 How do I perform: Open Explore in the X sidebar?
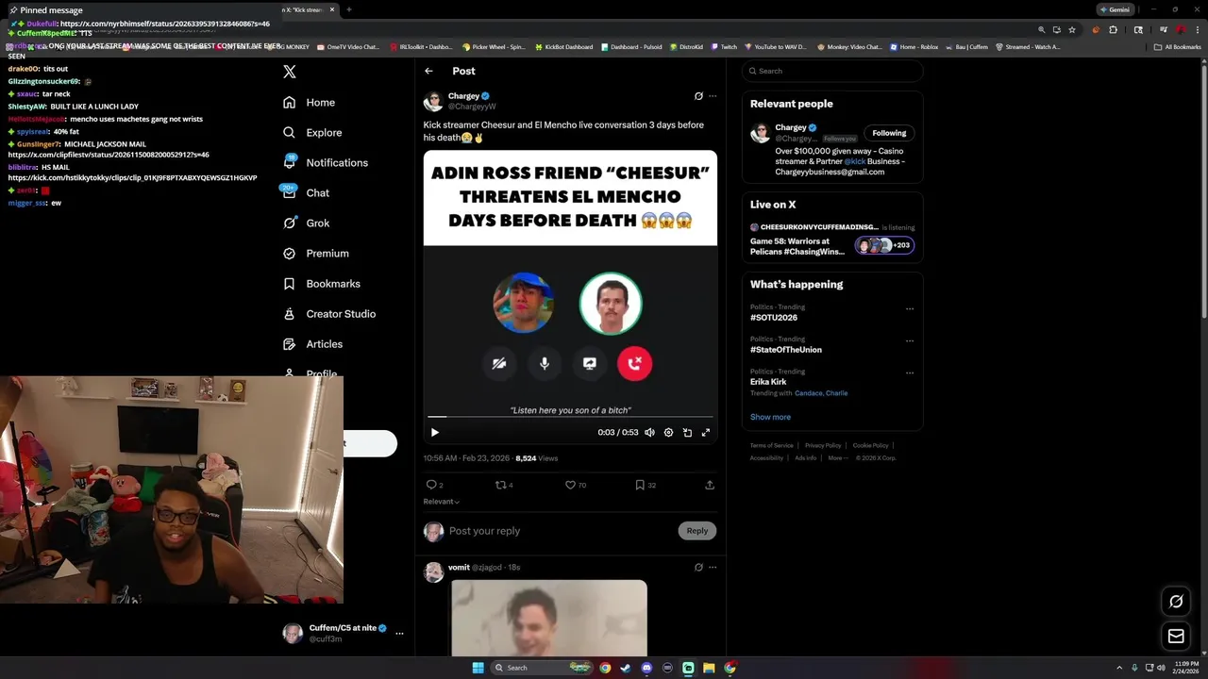point(312,133)
